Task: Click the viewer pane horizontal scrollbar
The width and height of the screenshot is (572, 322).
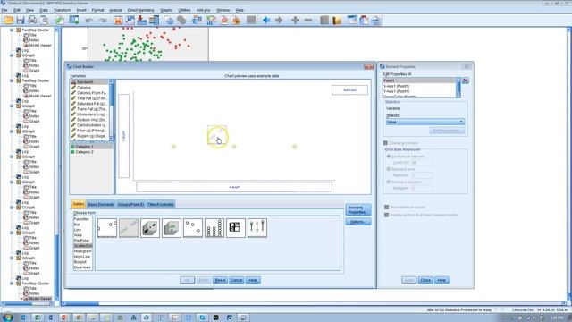Action: coord(314,303)
